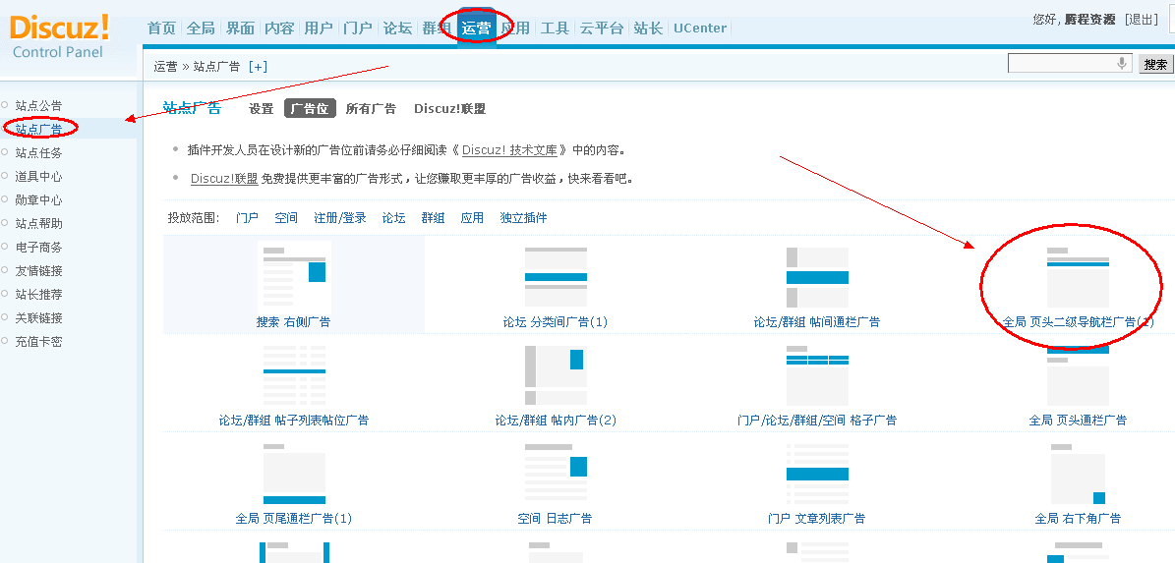
Task: Click the 空间 日志广告 text label
Action: (x=556, y=518)
